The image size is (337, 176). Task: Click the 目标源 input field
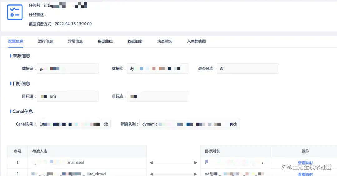68,96
